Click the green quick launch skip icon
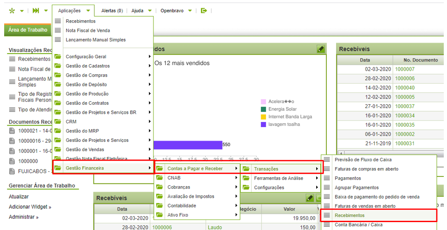Viewport: 447px width, 230px height. [x=36, y=11]
